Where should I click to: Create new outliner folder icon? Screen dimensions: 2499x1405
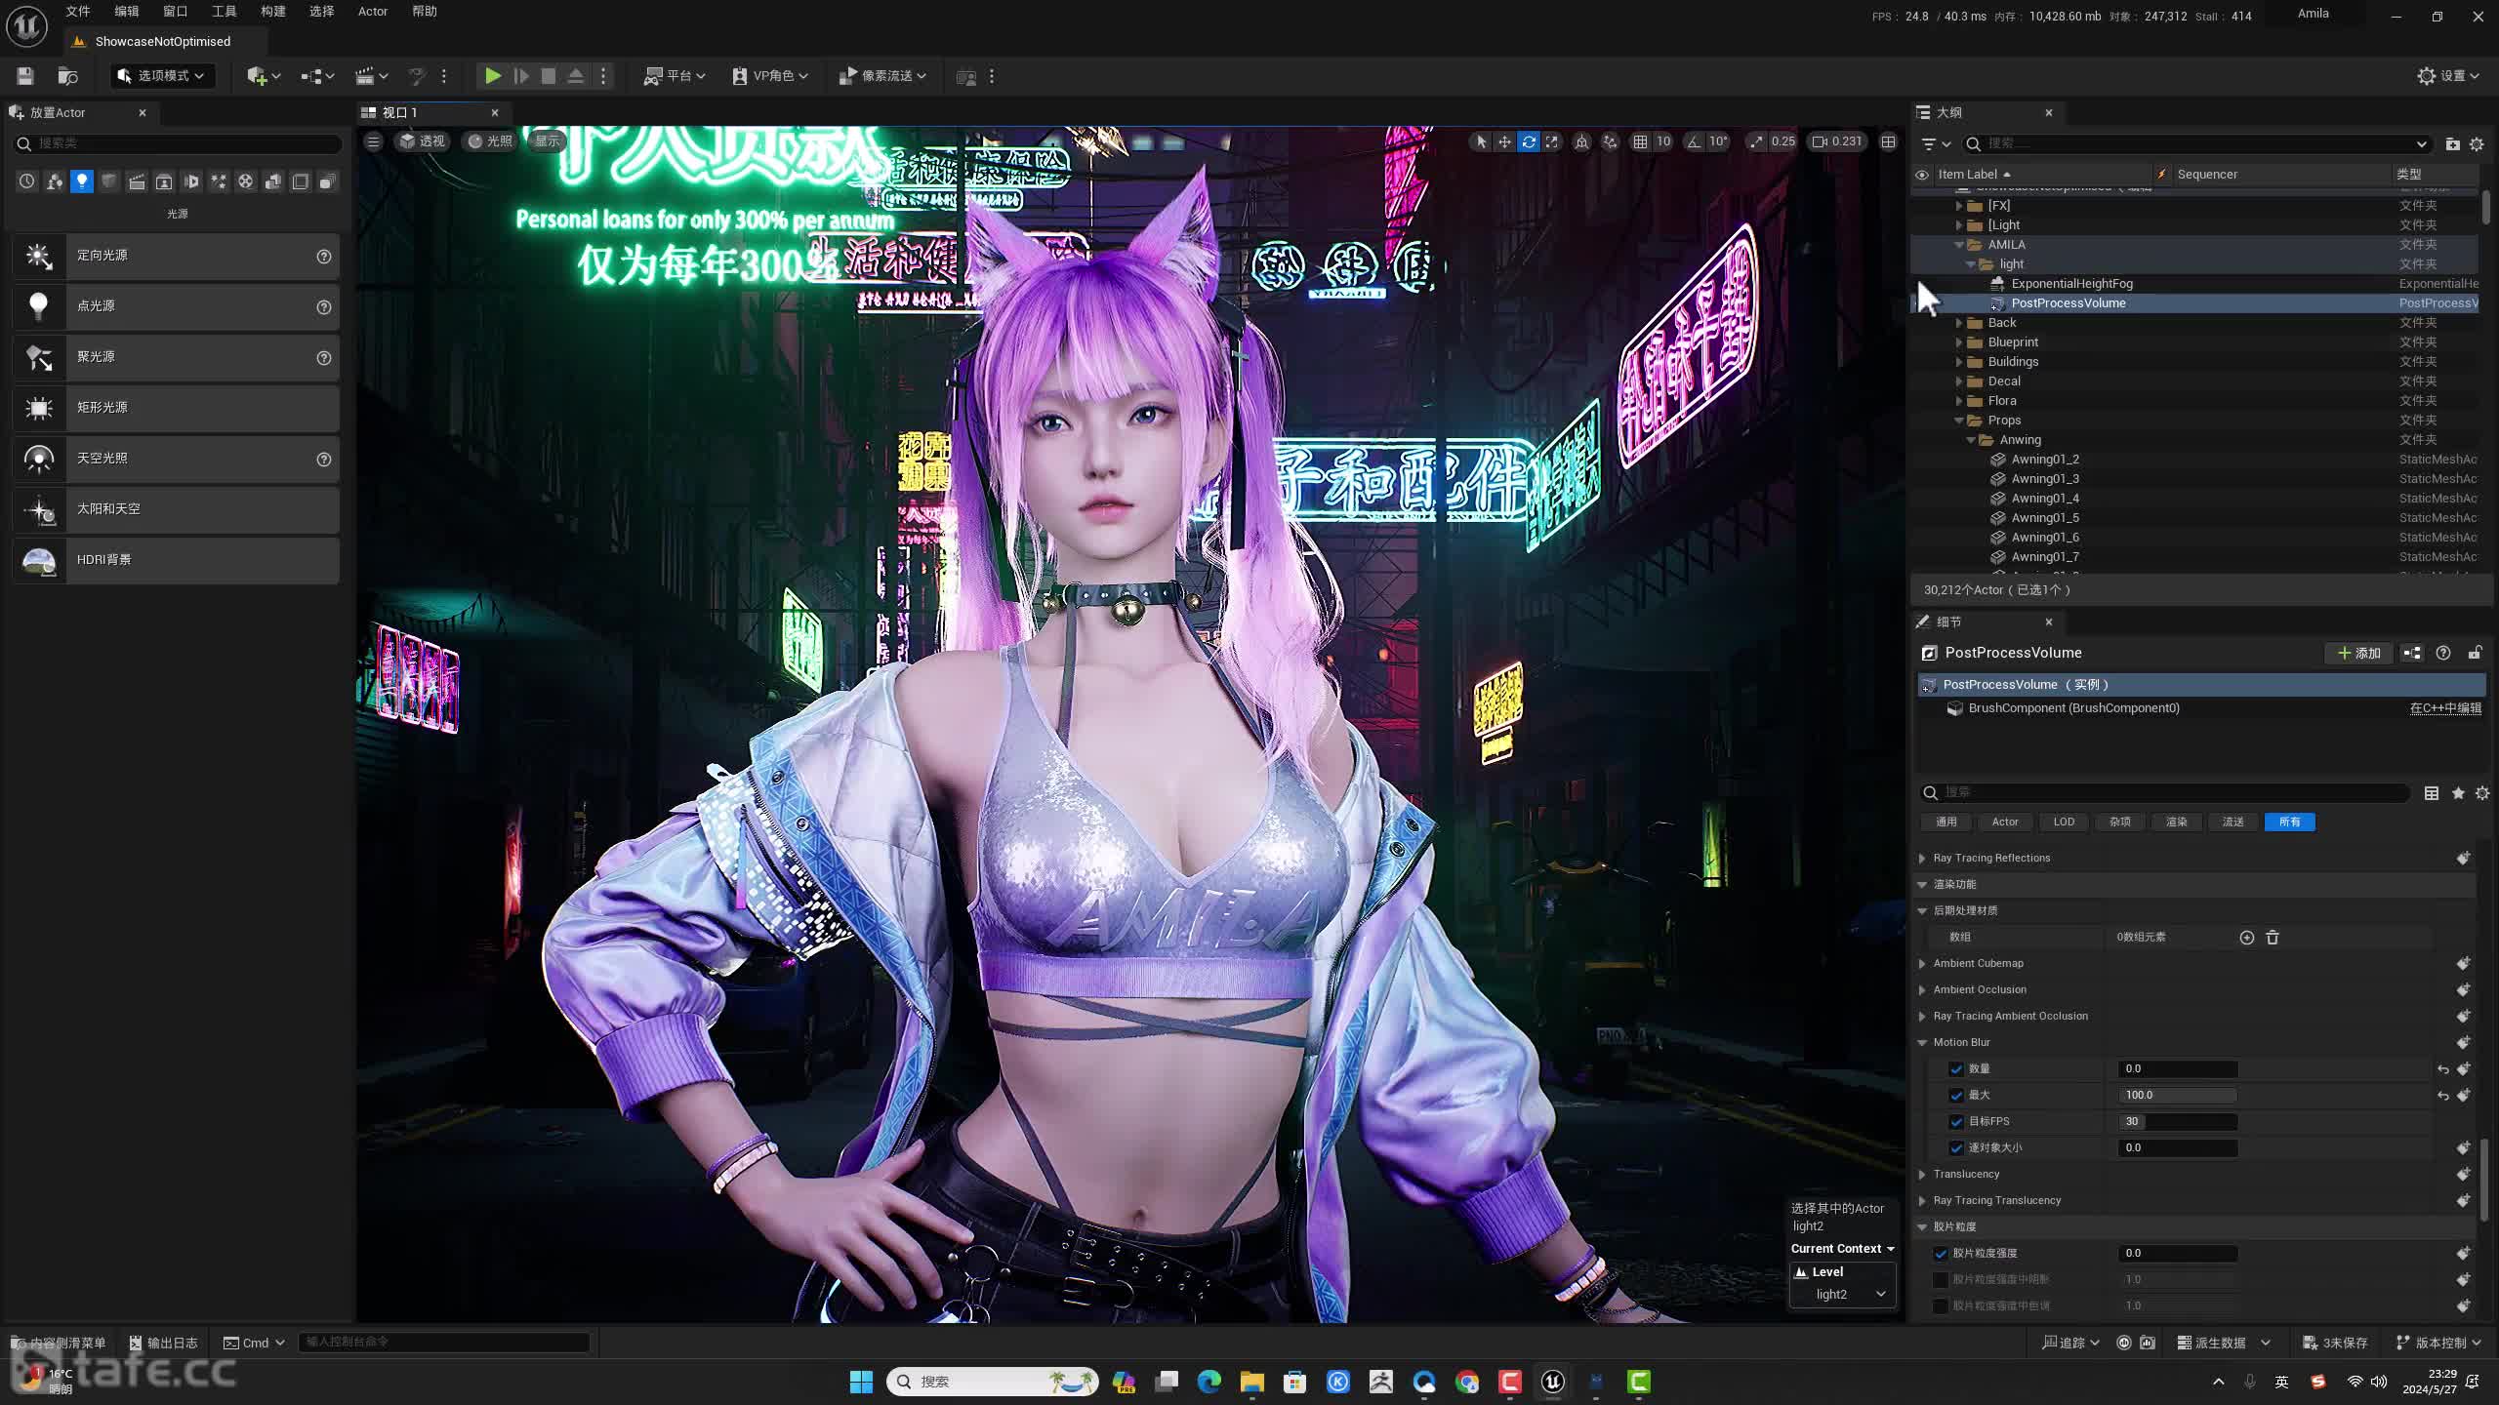(x=2452, y=144)
